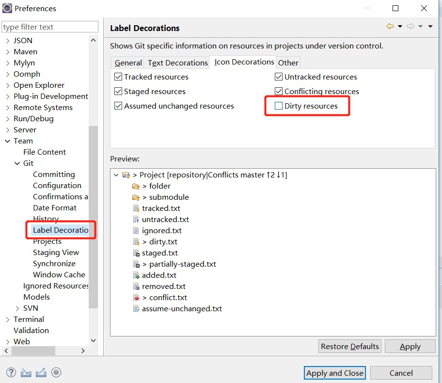This screenshot has width=442, height=383.
Task: Open the back history dropdown arrow
Action: pos(400,27)
